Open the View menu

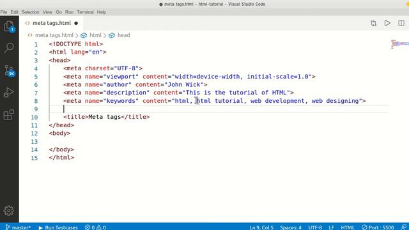pyautogui.click(x=47, y=12)
